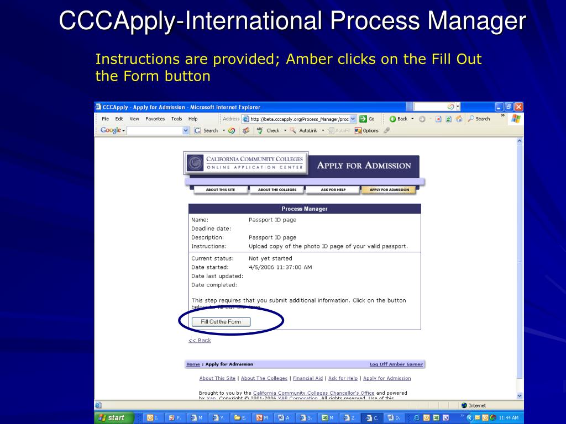Switch to the Excel 'M' taskbar item
Screen dimensions: 566x424
click(328, 418)
